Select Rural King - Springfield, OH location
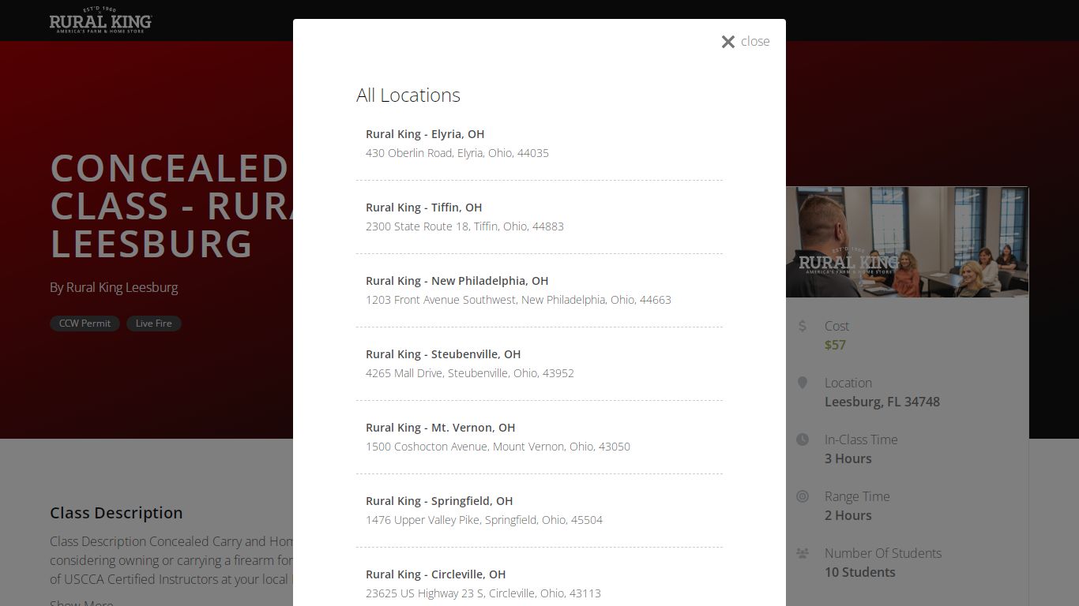Viewport: 1079px width, 606px height. 439,501
